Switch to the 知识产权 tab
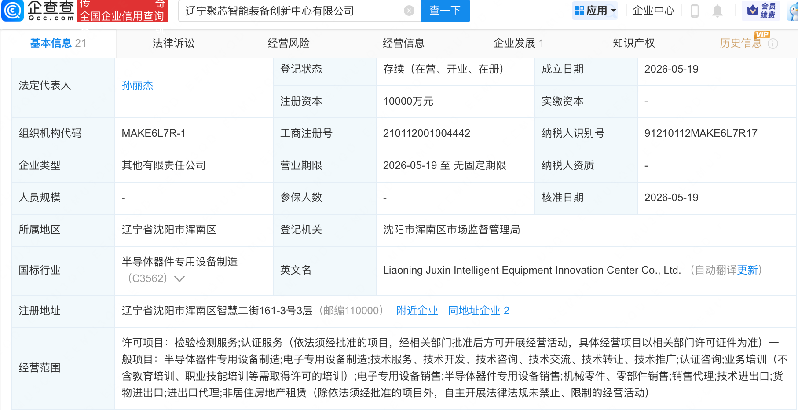Image resolution: width=798 pixels, height=410 pixels. tap(633, 43)
